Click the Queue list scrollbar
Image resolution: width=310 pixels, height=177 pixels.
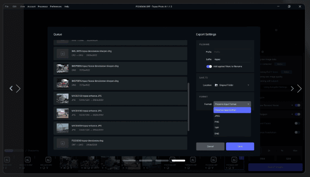[x=188, y=107]
